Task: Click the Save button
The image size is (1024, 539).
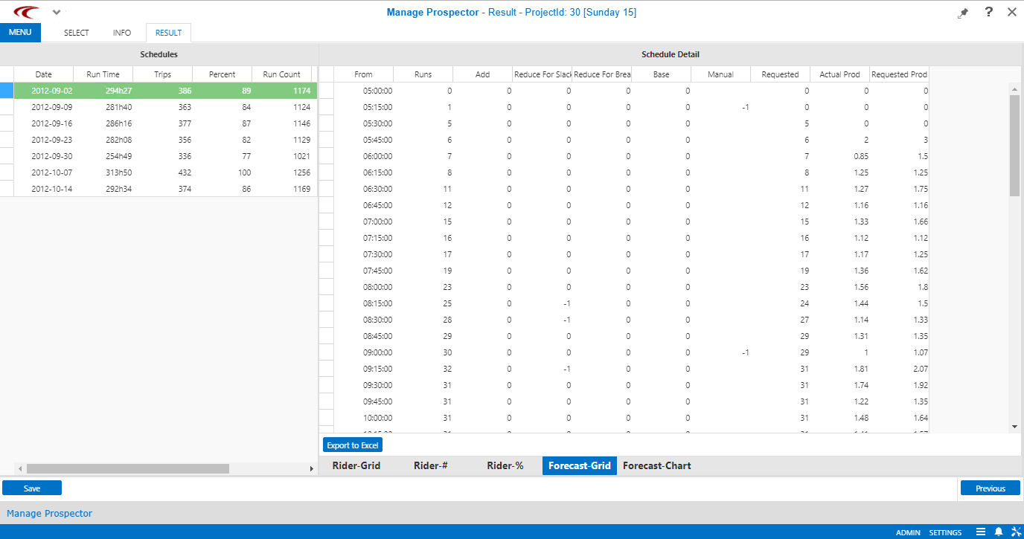Action: coord(31,488)
